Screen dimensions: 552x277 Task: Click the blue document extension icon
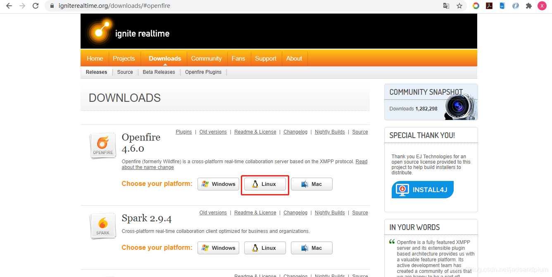point(502,6)
